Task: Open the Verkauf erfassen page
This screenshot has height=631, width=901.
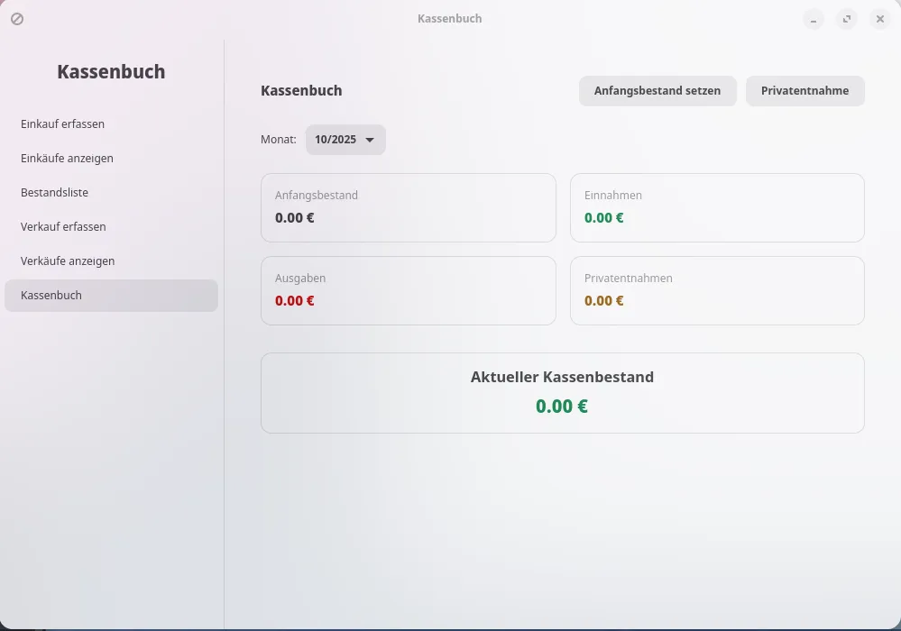Action: (63, 227)
